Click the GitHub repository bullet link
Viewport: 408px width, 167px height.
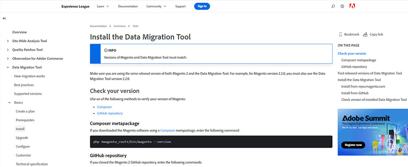(x=110, y=113)
